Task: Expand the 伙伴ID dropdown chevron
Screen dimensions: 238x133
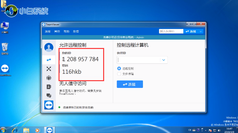Action: [x=164, y=60]
